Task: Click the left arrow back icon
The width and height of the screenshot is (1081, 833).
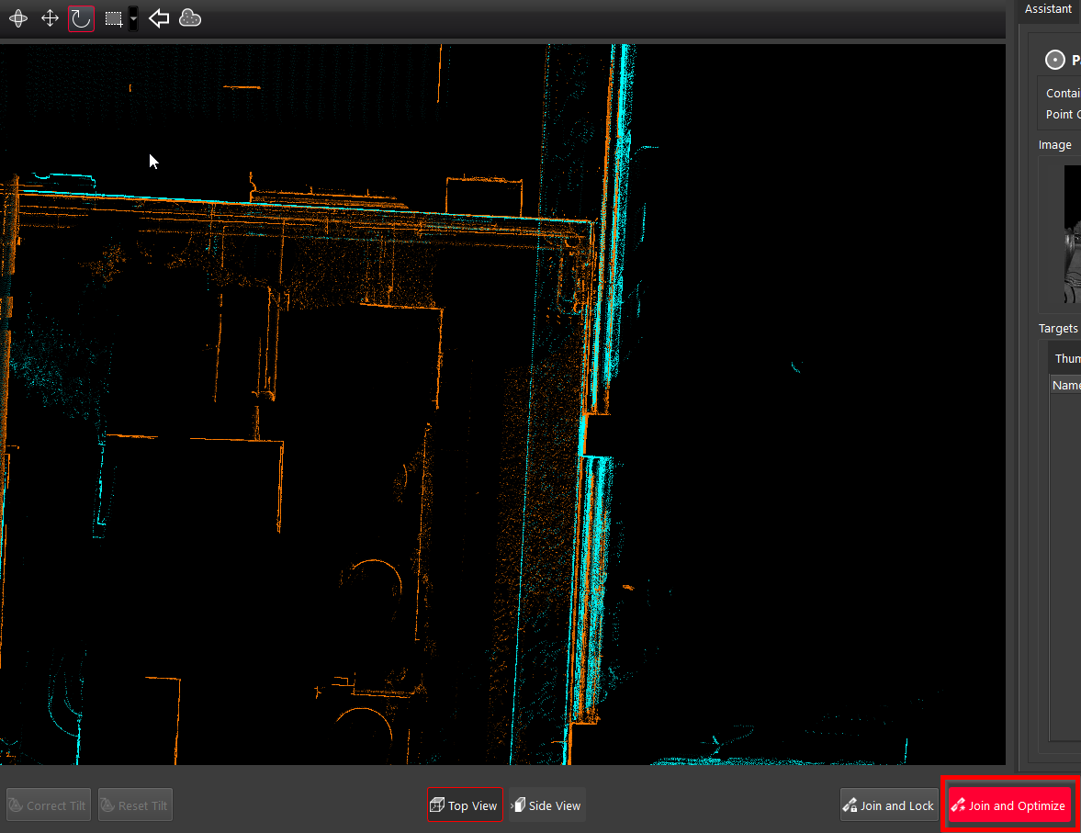Action: tap(159, 18)
